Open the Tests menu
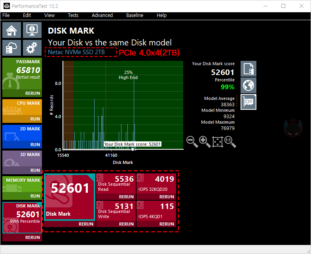The width and height of the screenshot is (311, 254). pos(73,15)
